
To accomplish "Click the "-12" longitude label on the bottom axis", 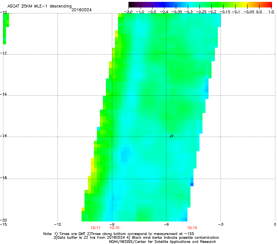I will [x=57, y=224].
